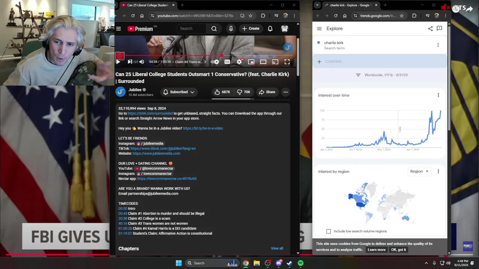Expand the 'Claim #3 Trans w...' chapter chevron
The image size is (479, 269).
205,62
